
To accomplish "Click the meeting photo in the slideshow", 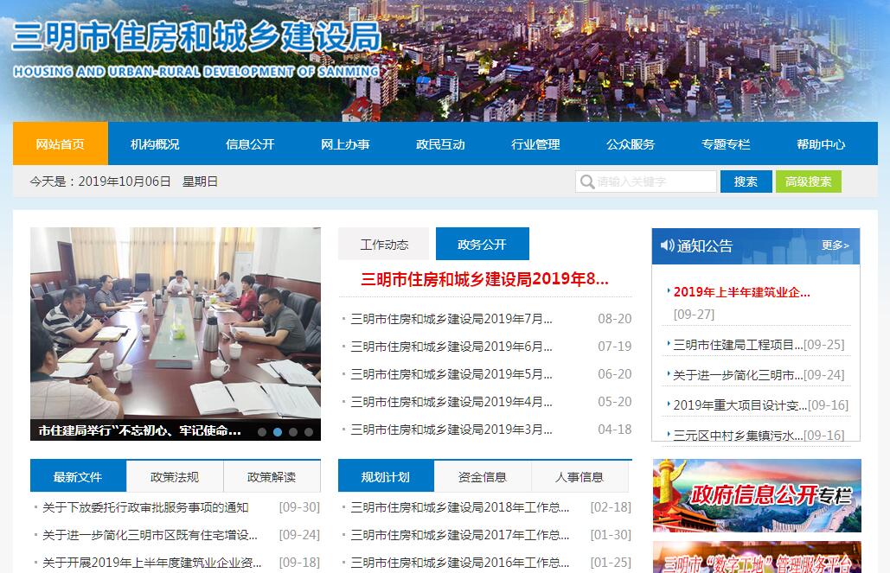I will point(175,324).
